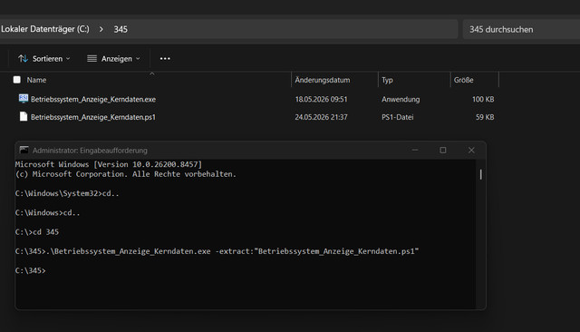Sort by the Typ column header
Viewport: 580px width, 332px height.
387,80
